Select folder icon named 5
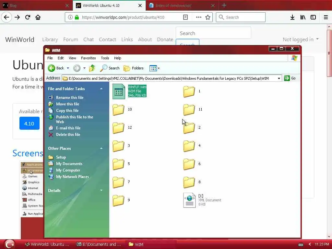Screen dimensions: 332x249 (118, 164)
